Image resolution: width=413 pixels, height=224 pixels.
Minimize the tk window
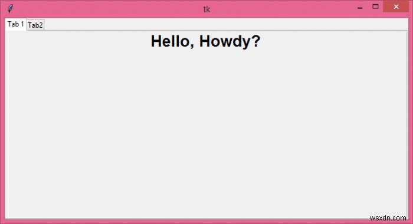pyautogui.click(x=360, y=7)
